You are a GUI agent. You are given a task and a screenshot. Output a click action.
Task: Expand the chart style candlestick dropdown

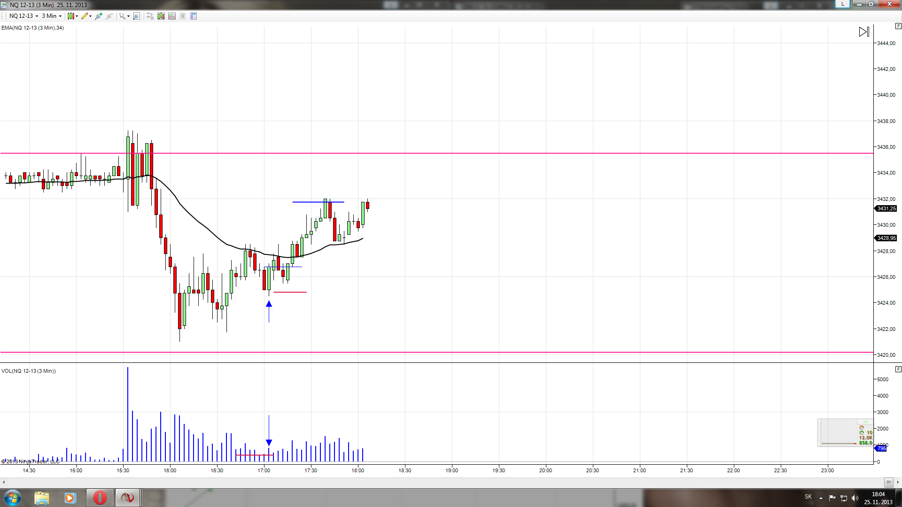[x=73, y=16]
